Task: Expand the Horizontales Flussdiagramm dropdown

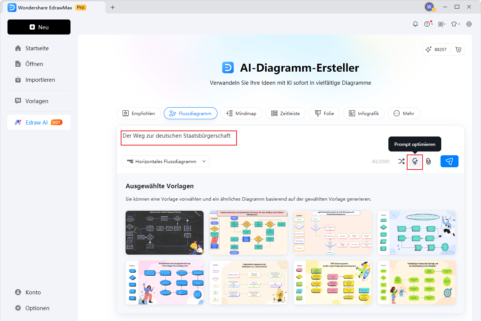Action: coord(166,161)
